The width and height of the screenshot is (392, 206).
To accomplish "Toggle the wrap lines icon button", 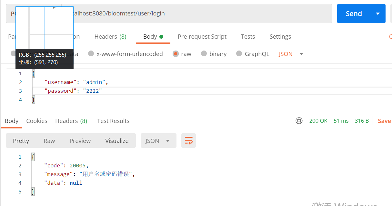I will pyautogui.click(x=188, y=141).
